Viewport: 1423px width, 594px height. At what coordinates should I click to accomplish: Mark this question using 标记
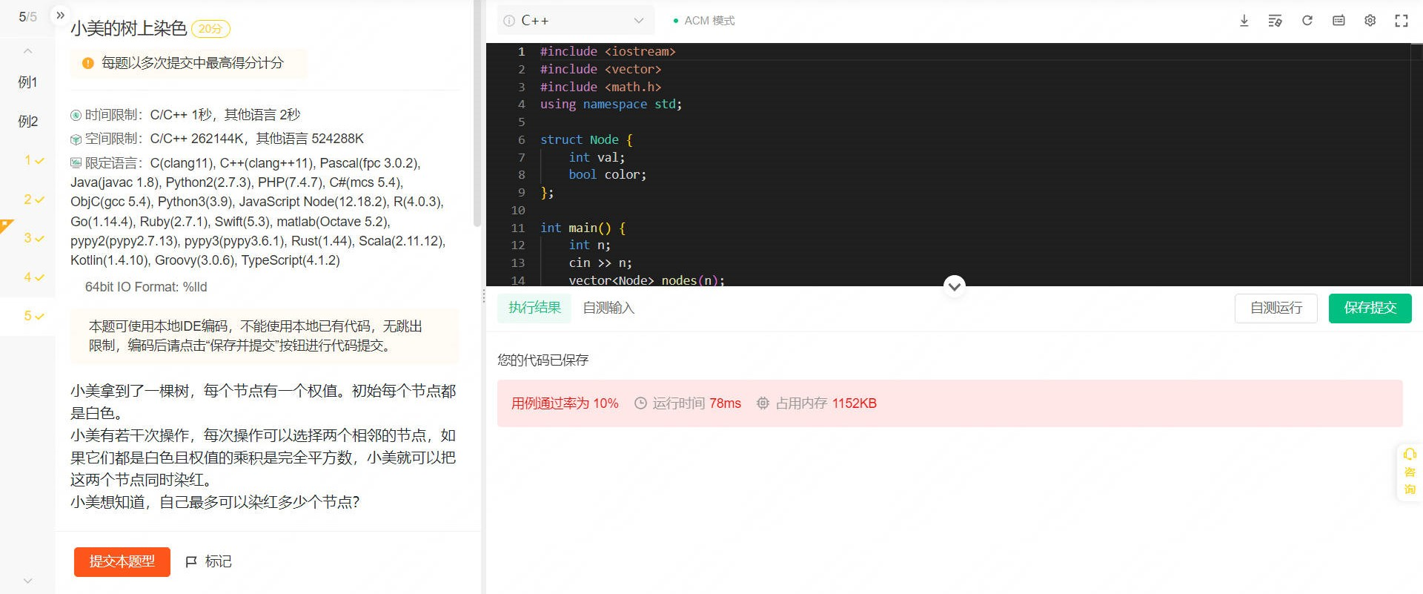pyautogui.click(x=208, y=562)
